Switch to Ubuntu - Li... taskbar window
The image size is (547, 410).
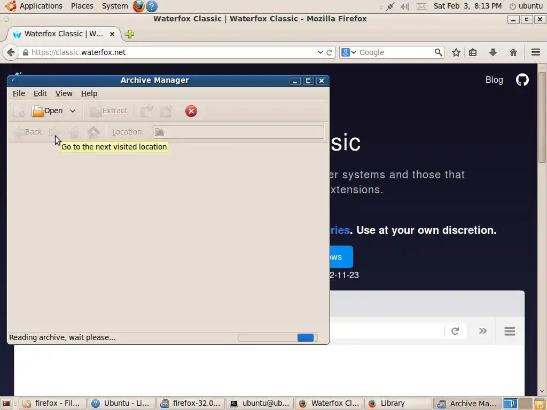click(121, 404)
